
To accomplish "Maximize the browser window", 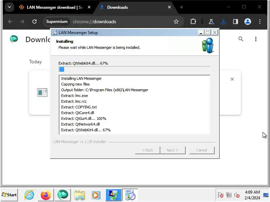I will pyautogui.click(x=244, y=7).
